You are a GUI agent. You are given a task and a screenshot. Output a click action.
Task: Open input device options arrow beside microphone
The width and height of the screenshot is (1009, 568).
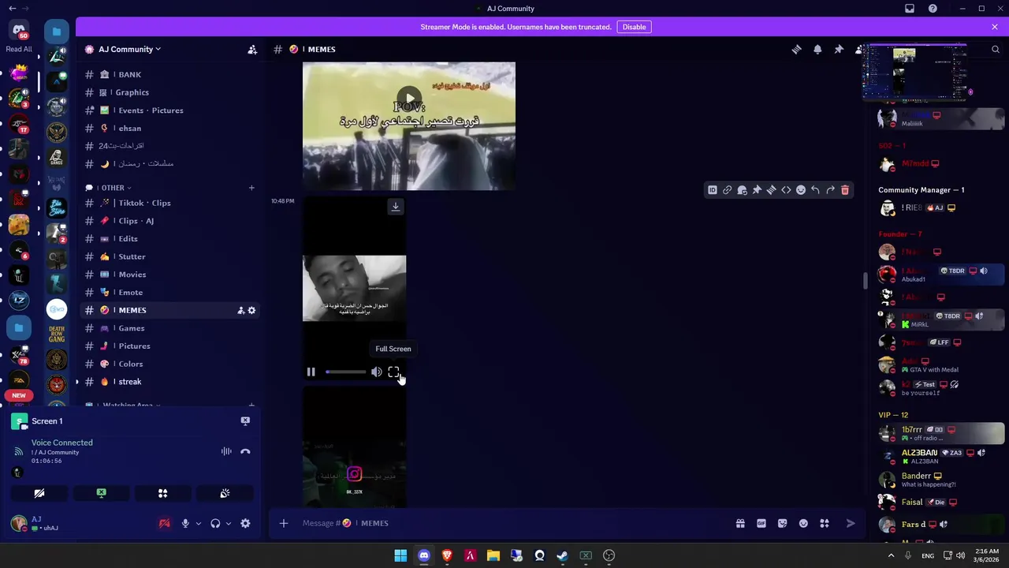click(x=198, y=523)
